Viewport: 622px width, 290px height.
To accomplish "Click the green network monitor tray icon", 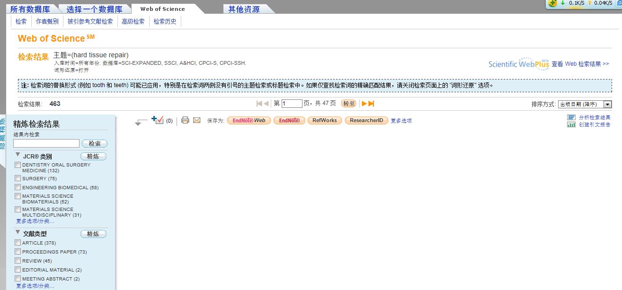I will pos(552,3).
